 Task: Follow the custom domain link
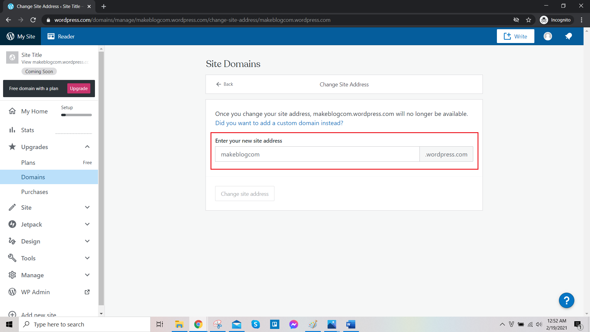(279, 123)
